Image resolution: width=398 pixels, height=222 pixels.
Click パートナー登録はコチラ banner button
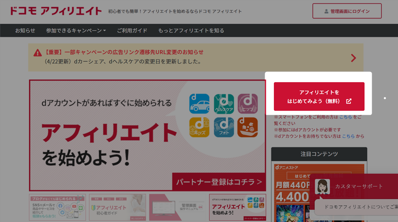click(219, 182)
